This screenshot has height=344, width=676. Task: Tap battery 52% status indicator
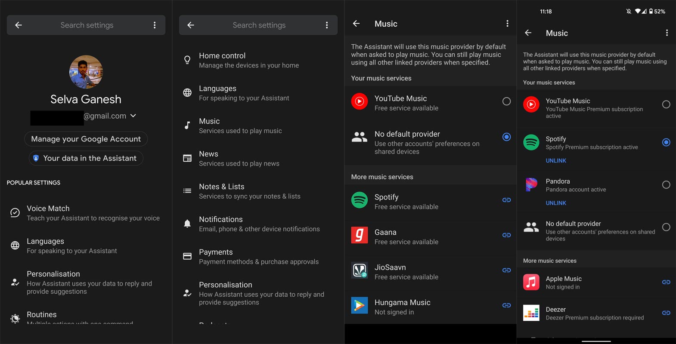pos(657,12)
